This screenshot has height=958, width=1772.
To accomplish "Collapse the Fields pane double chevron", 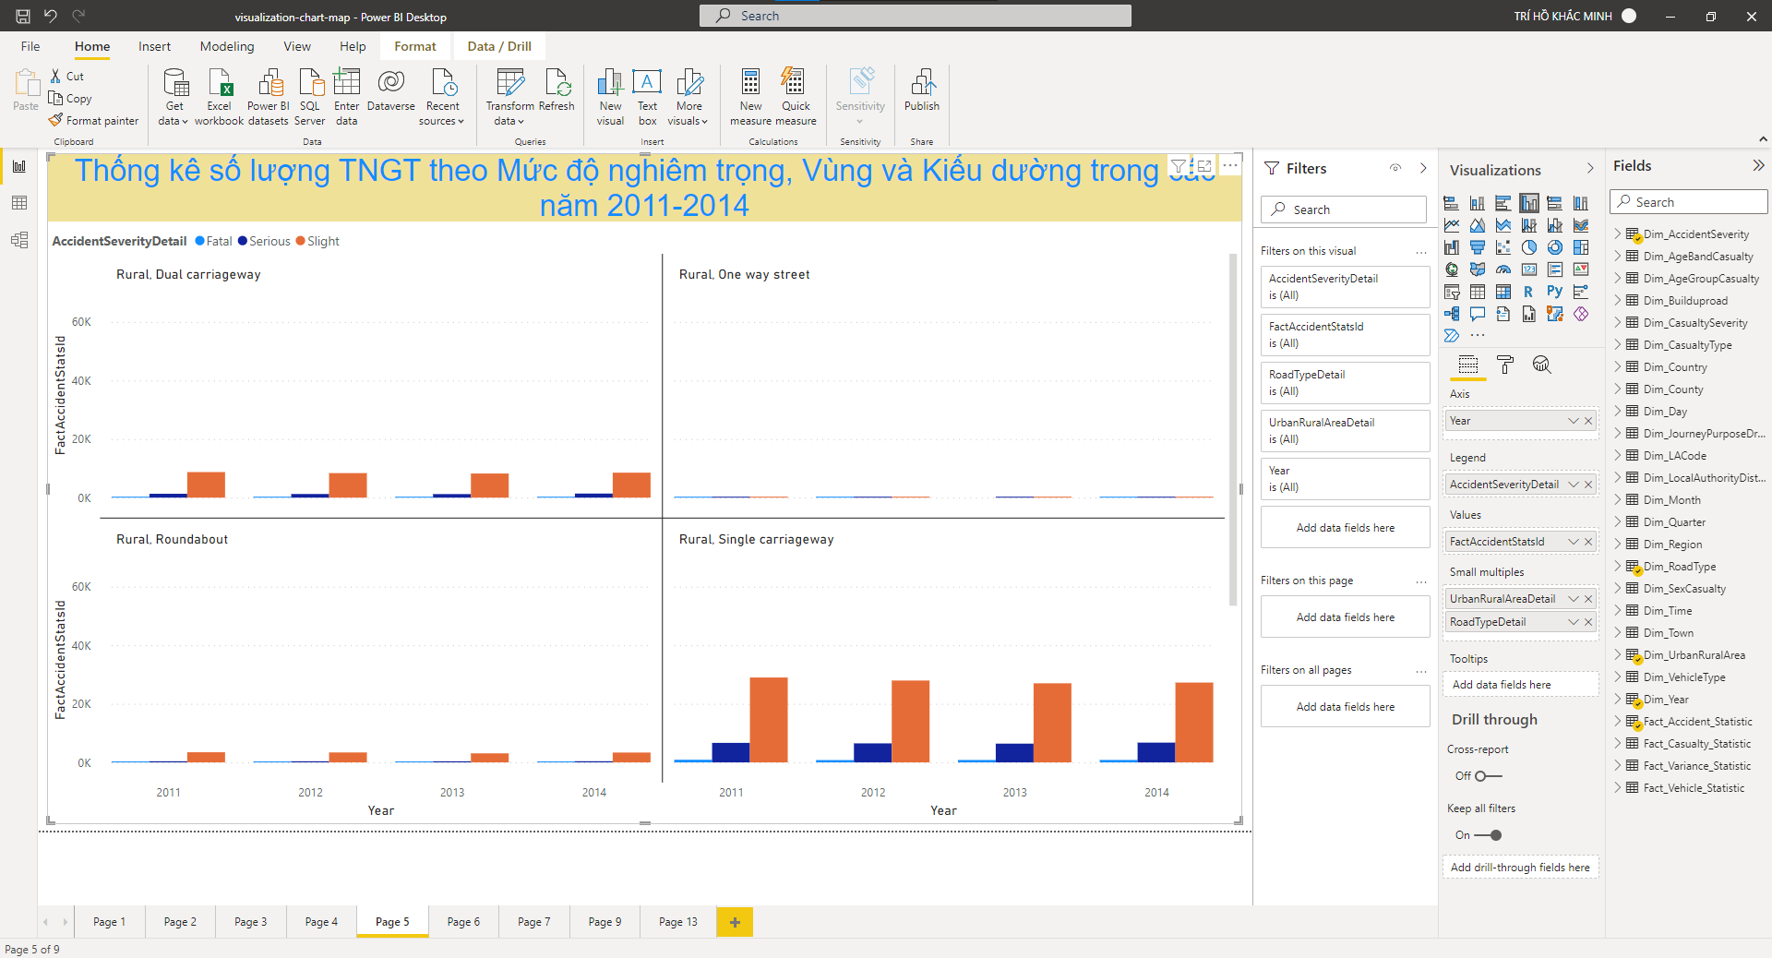I will click(x=1758, y=165).
